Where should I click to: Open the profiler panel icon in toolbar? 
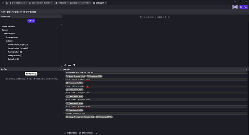click(233, 7)
